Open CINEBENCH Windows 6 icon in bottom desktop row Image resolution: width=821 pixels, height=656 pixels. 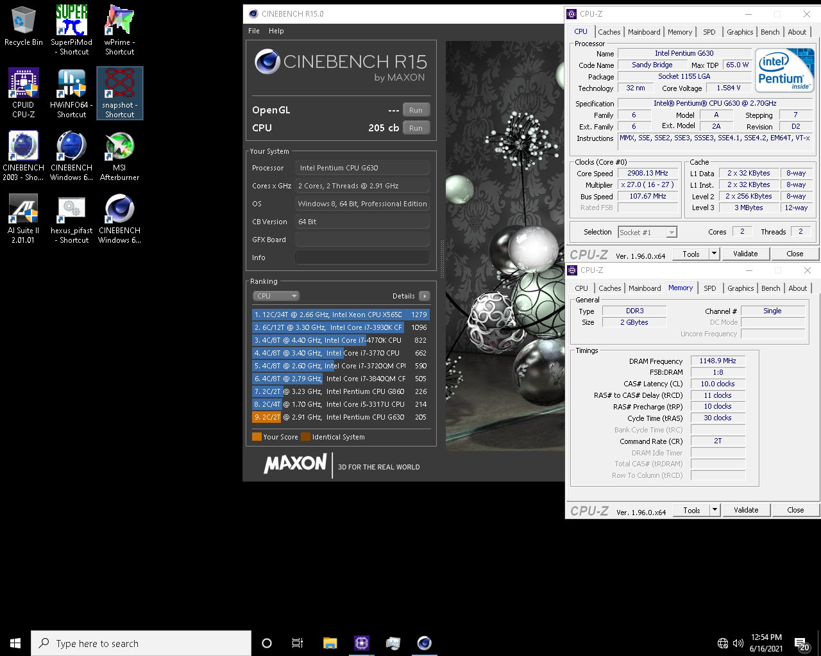[119, 218]
